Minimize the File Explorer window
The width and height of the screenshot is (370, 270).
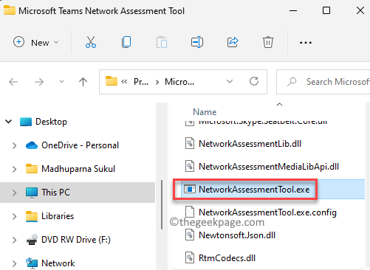pos(293,10)
